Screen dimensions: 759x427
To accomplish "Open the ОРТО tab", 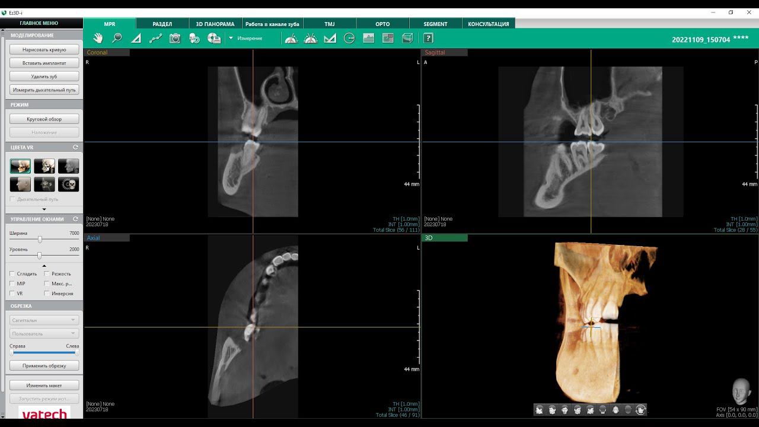I will [382, 24].
